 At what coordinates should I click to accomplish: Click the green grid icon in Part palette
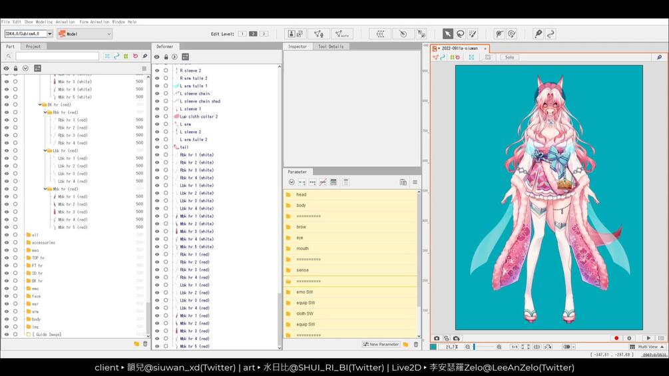(126, 57)
